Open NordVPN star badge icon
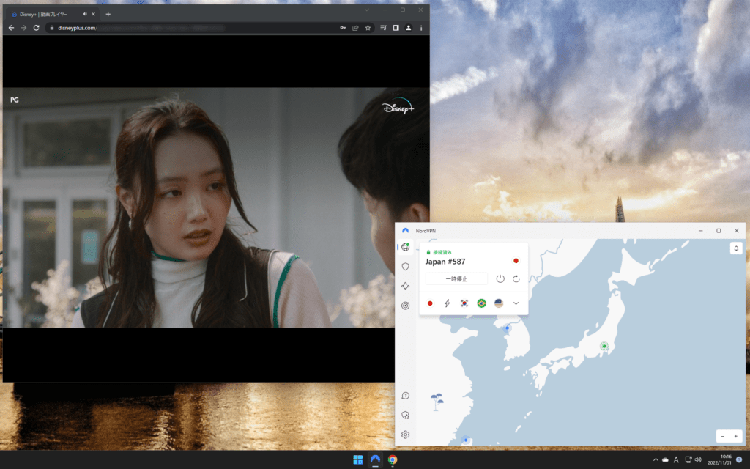The image size is (750, 469). tap(406, 416)
